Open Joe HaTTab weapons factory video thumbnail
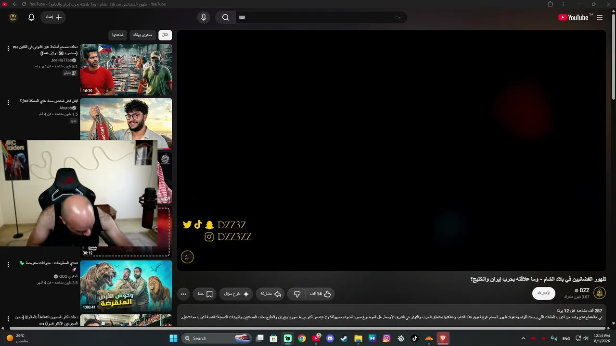Image resolution: width=616 pixels, height=346 pixels. (x=126, y=69)
